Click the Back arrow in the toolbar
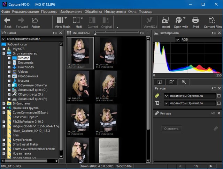Screen dimensions: 223x169 tap(8, 21)
